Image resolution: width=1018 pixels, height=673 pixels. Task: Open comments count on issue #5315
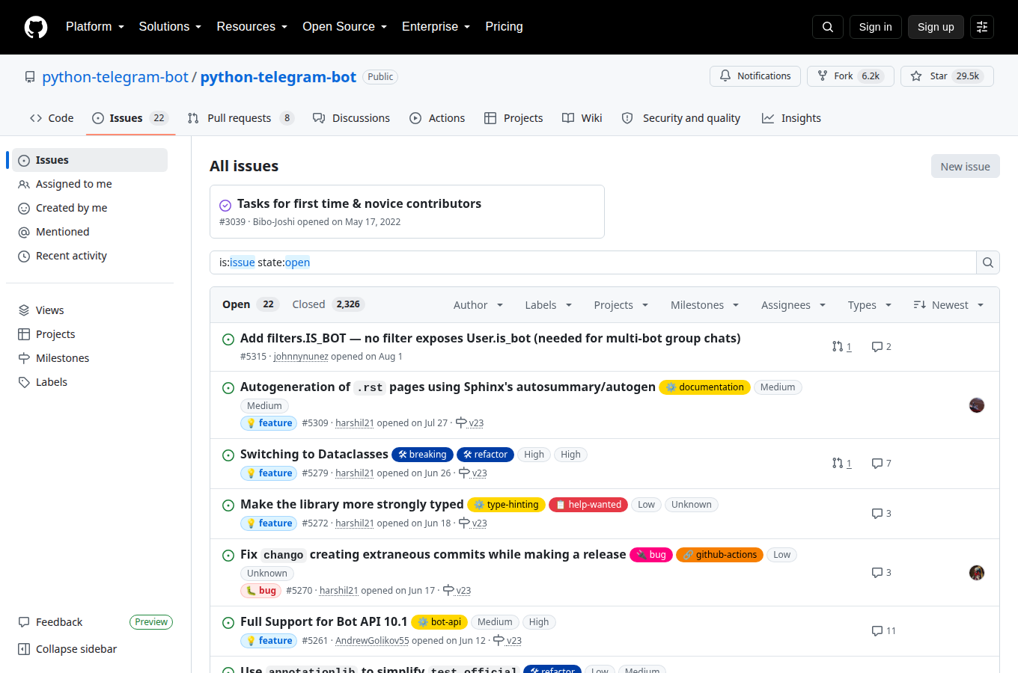tap(882, 346)
